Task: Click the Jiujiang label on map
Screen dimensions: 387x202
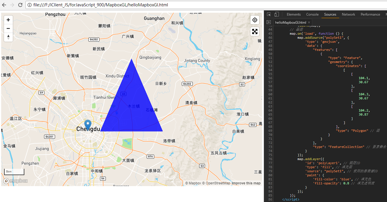Action: (42, 149)
